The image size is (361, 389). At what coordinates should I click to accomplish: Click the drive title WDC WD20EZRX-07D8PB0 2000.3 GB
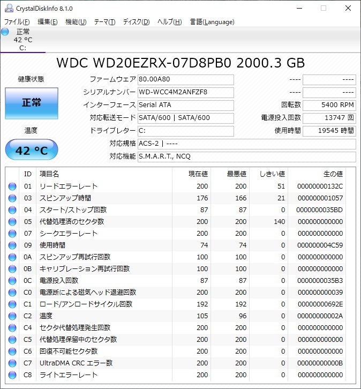coord(180,63)
